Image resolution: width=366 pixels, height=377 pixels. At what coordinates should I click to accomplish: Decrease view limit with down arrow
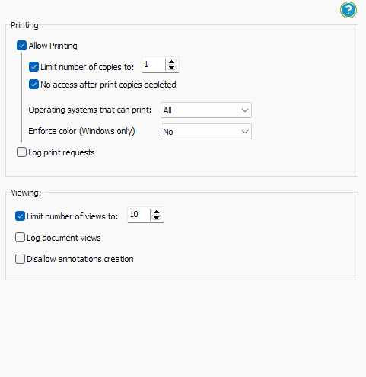157,218
